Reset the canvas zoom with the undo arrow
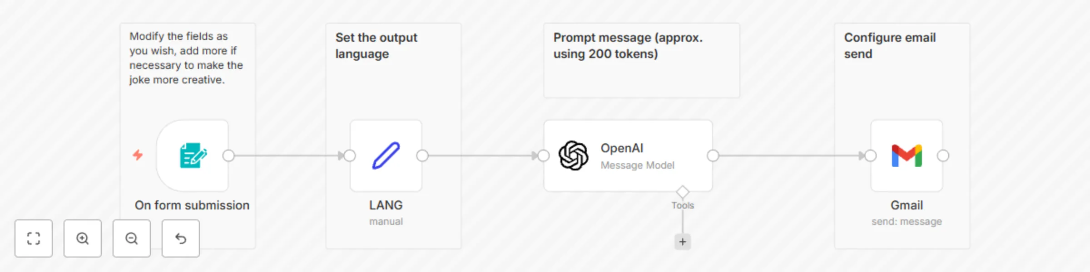The image size is (1090, 272). [180, 238]
